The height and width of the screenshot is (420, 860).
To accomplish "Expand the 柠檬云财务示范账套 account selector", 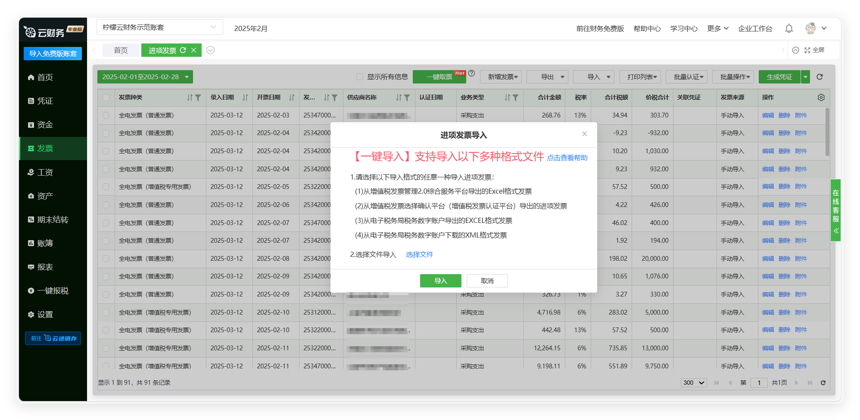I will coord(159,28).
